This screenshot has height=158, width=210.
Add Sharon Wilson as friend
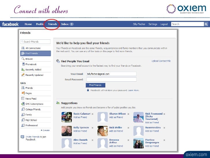(116, 117)
